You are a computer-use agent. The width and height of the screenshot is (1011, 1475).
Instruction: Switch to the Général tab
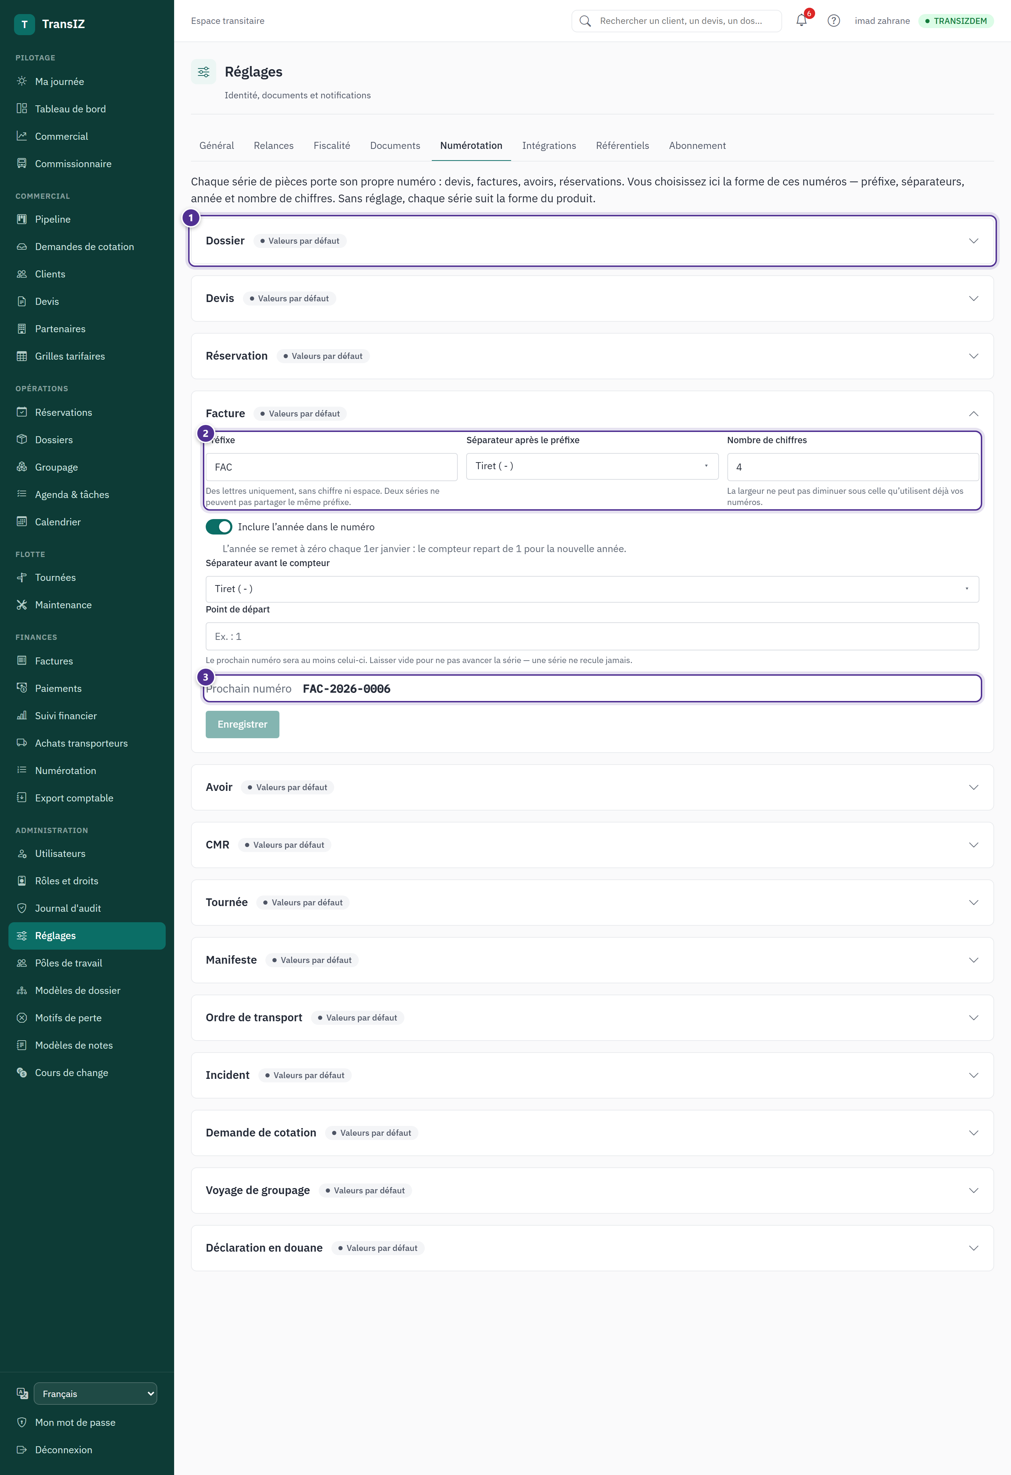pyautogui.click(x=216, y=145)
